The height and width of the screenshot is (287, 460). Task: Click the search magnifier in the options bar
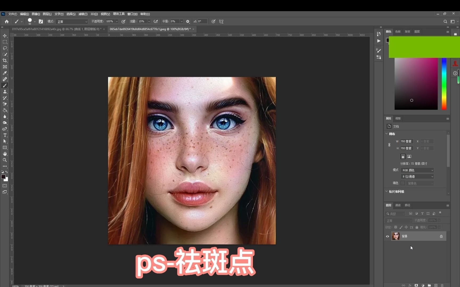[x=445, y=22]
